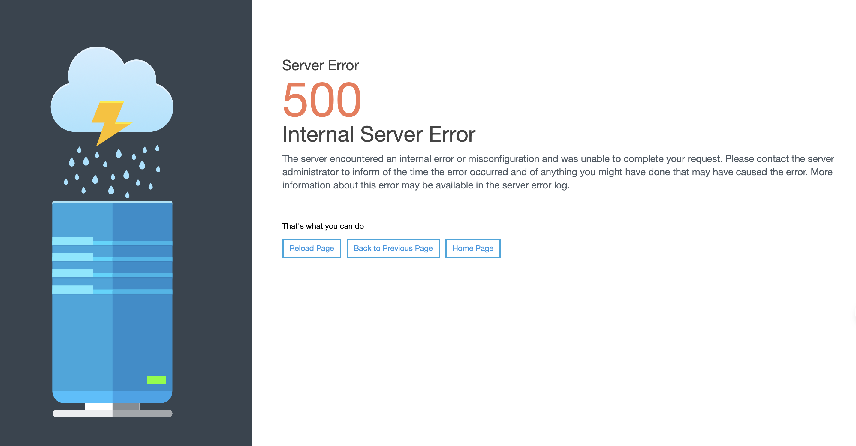Click the third drive slot stripe on server
856x446 pixels.
73,273
